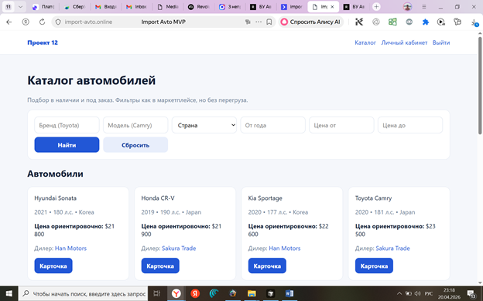Viewport: 483px width, 301px height.
Task: Open Проект 12 home link
Action: (x=43, y=42)
